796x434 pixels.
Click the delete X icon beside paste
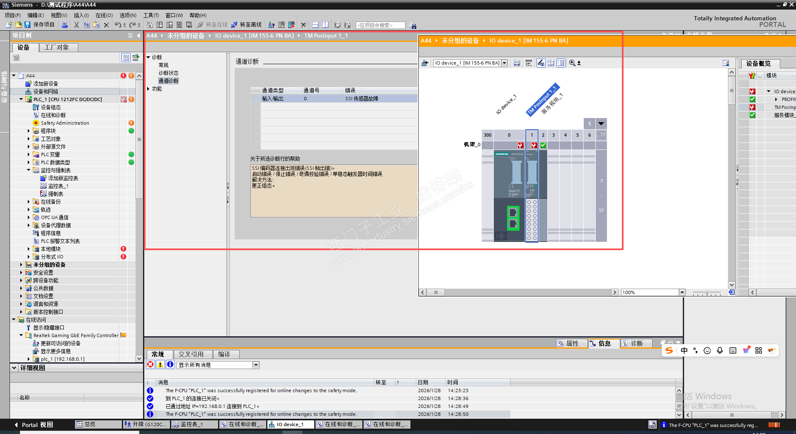point(107,25)
